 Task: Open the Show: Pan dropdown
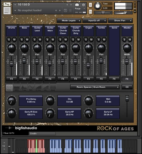[120, 21]
